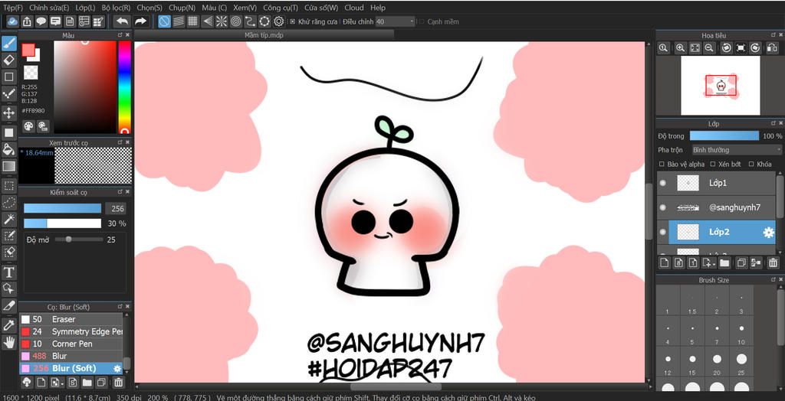785x401 pixels.
Task: Select the Text tool
Action: 9,272
